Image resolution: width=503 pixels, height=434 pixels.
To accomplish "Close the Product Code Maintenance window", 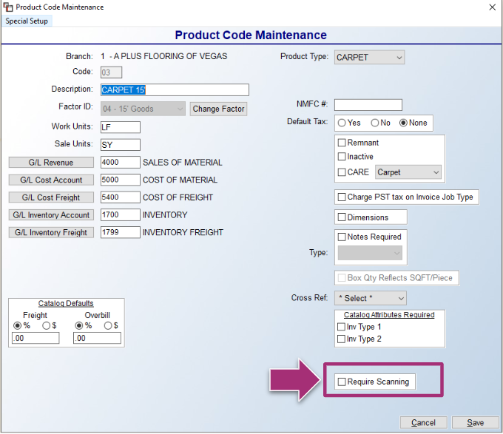I will 492,7.
